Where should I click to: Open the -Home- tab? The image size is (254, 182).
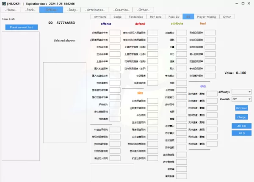[11, 10]
